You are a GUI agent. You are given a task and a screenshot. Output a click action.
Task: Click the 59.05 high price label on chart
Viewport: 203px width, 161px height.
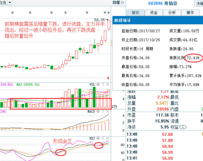point(99,20)
